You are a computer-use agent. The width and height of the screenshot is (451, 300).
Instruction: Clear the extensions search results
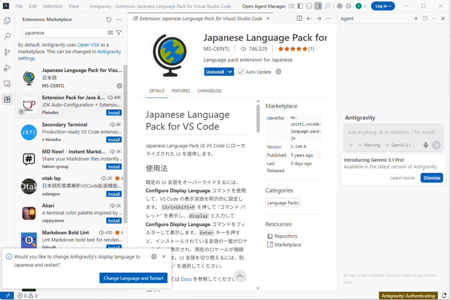[x=111, y=33]
